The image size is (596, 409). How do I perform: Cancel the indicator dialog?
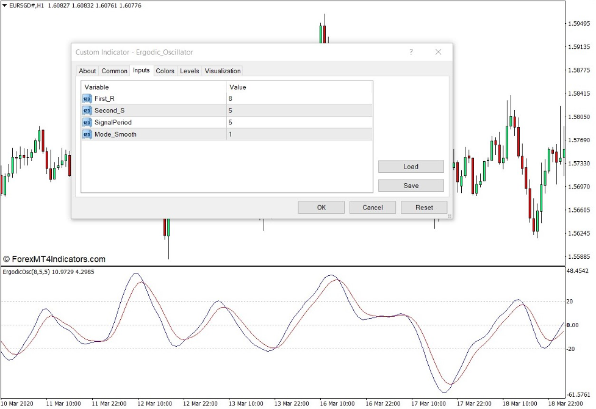(372, 207)
